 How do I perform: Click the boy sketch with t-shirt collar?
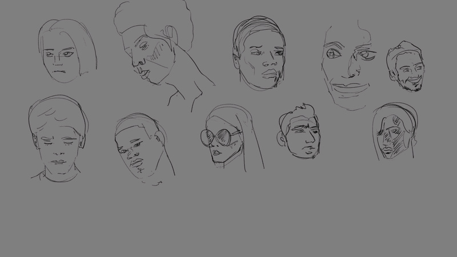[x=59, y=139]
